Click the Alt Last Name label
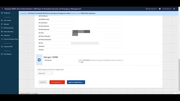180x101 pixels. pyautogui.click(x=43, y=23)
